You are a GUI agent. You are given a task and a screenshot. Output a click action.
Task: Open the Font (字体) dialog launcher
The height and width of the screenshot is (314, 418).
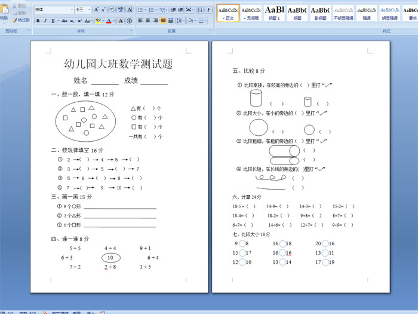(131, 31)
